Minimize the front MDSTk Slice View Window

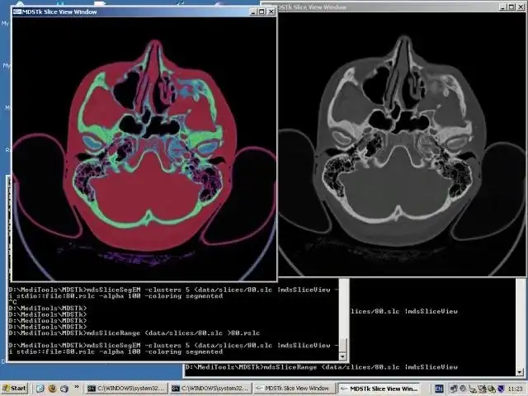[x=253, y=12]
